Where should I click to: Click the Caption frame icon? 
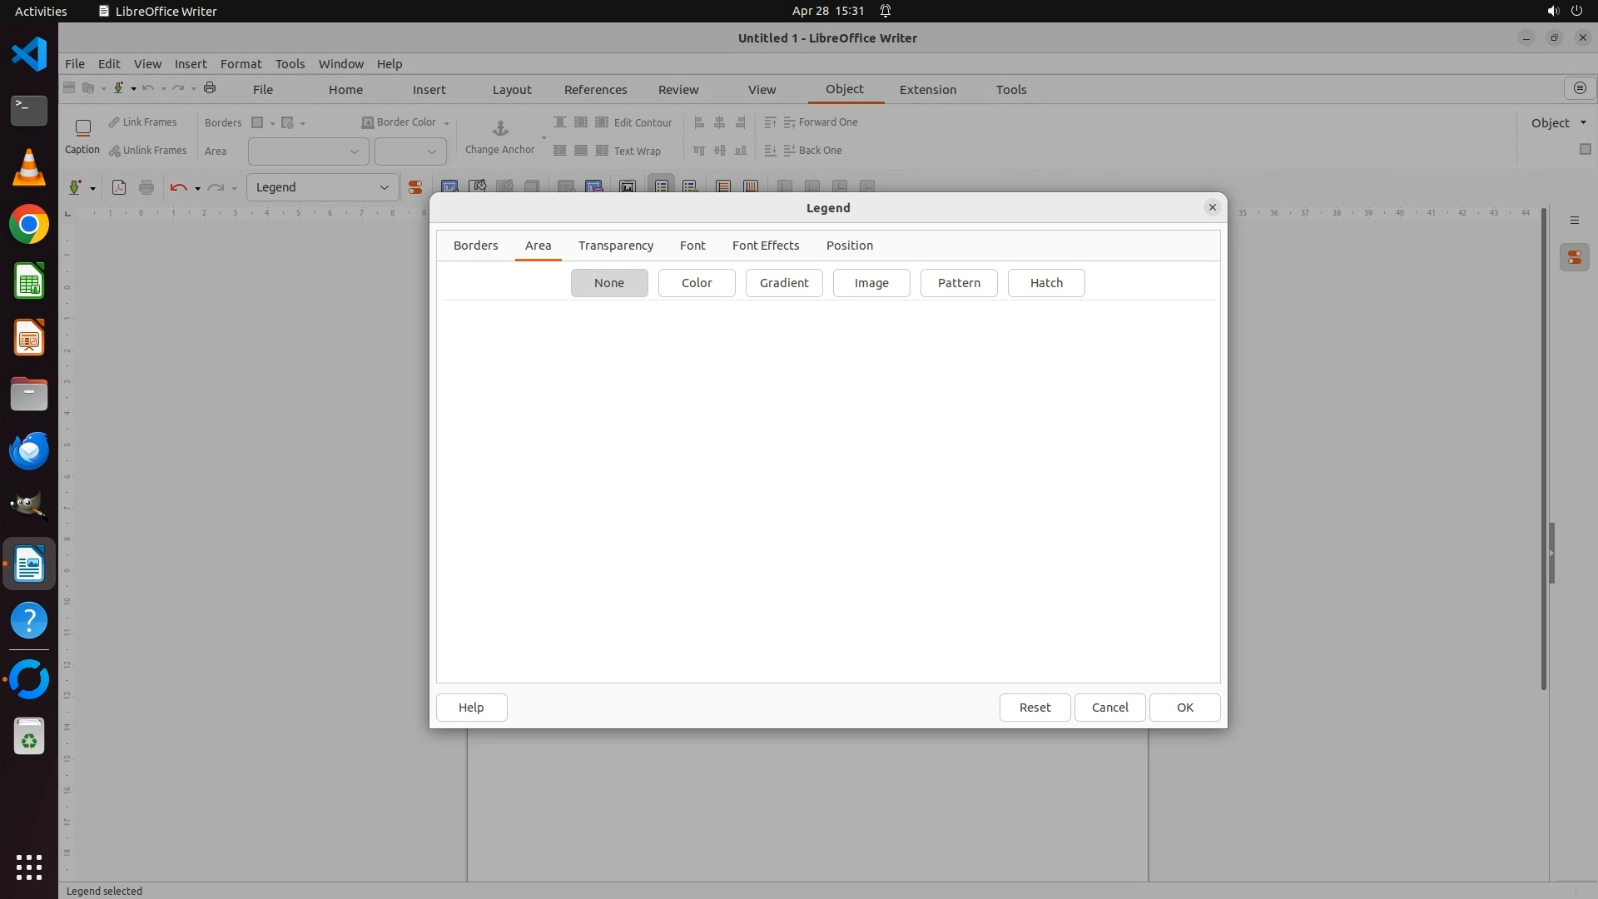pyautogui.click(x=82, y=128)
